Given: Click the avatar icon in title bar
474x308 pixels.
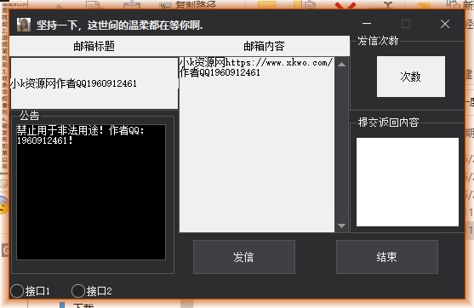Looking at the screenshot, I should (24, 25).
